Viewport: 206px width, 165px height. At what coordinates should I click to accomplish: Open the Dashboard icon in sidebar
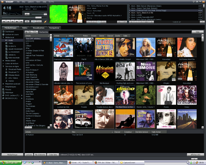click(x=3, y=32)
